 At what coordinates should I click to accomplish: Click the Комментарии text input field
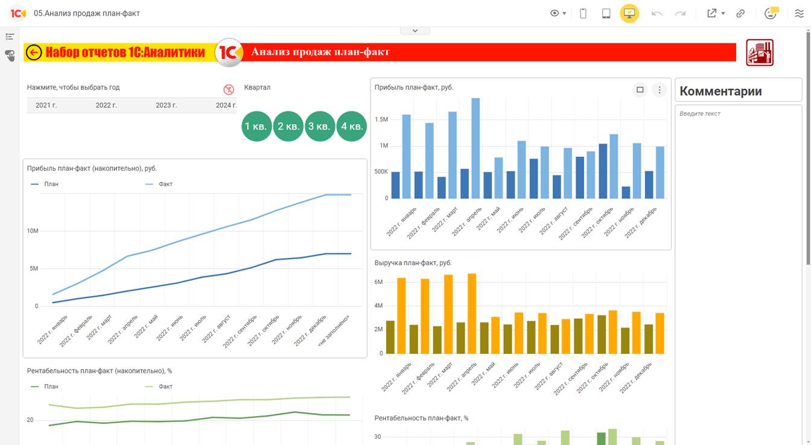(738, 274)
